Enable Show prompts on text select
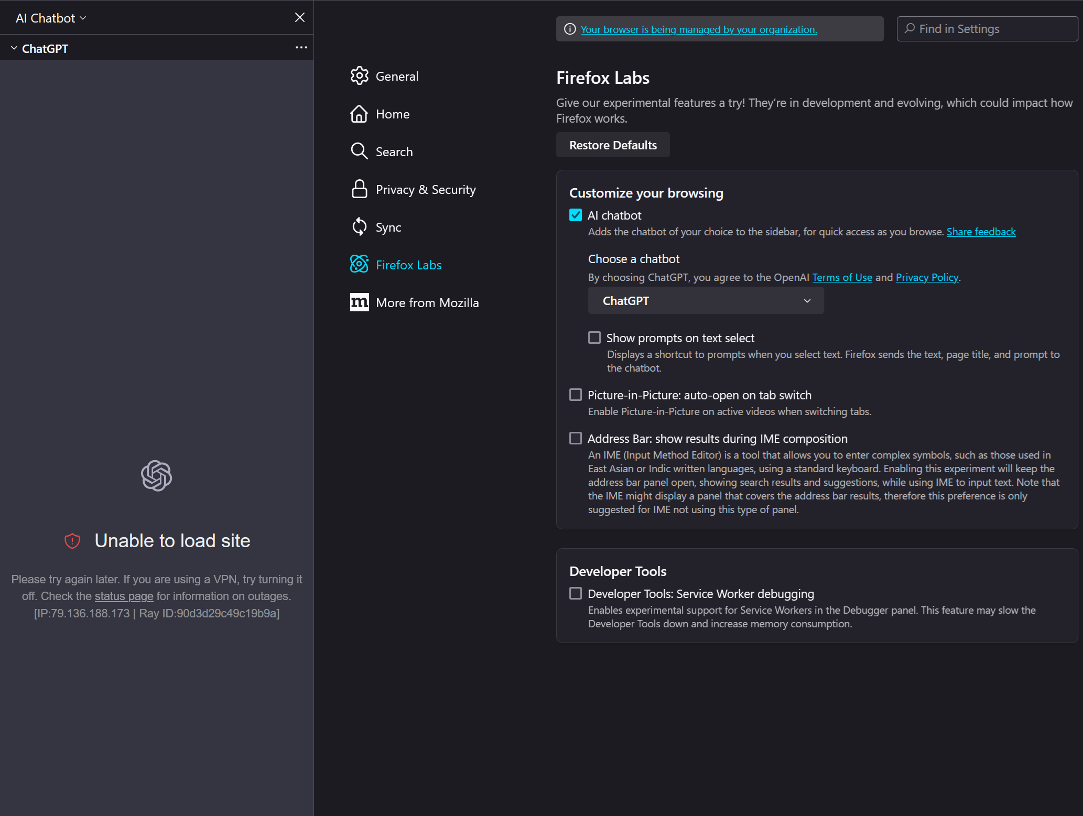Image resolution: width=1083 pixels, height=816 pixels. coord(594,338)
